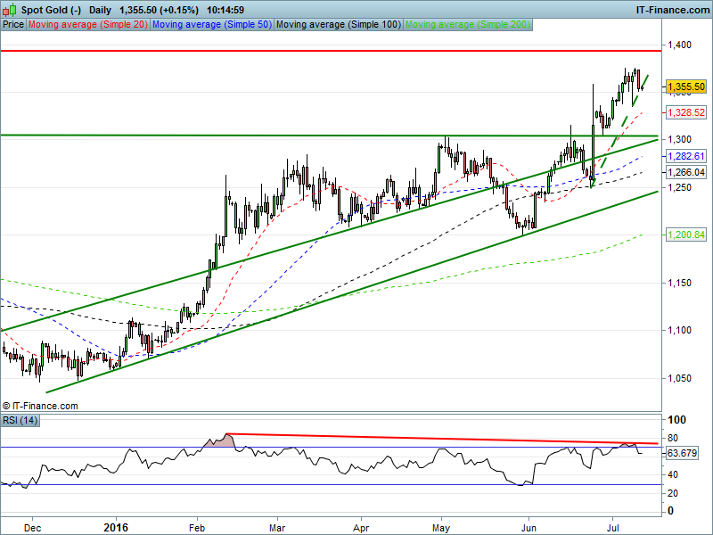Open the IT-Finance.com link in header
The width and height of the screenshot is (713, 535).
point(673,10)
